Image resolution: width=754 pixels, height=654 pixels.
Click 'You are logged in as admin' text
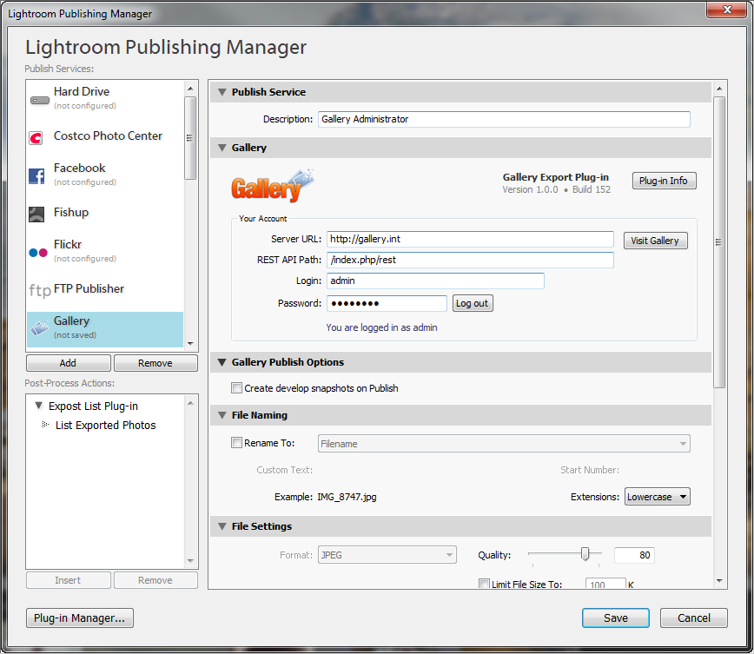point(381,327)
